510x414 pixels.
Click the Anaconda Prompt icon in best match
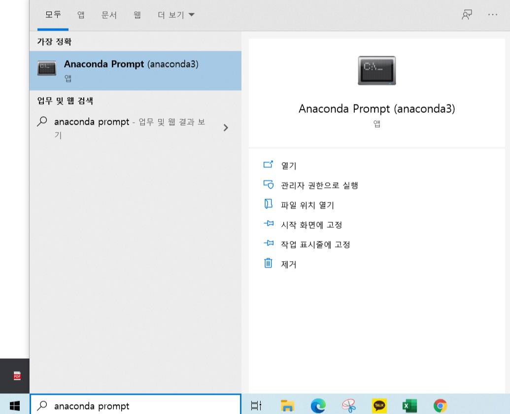click(46, 68)
